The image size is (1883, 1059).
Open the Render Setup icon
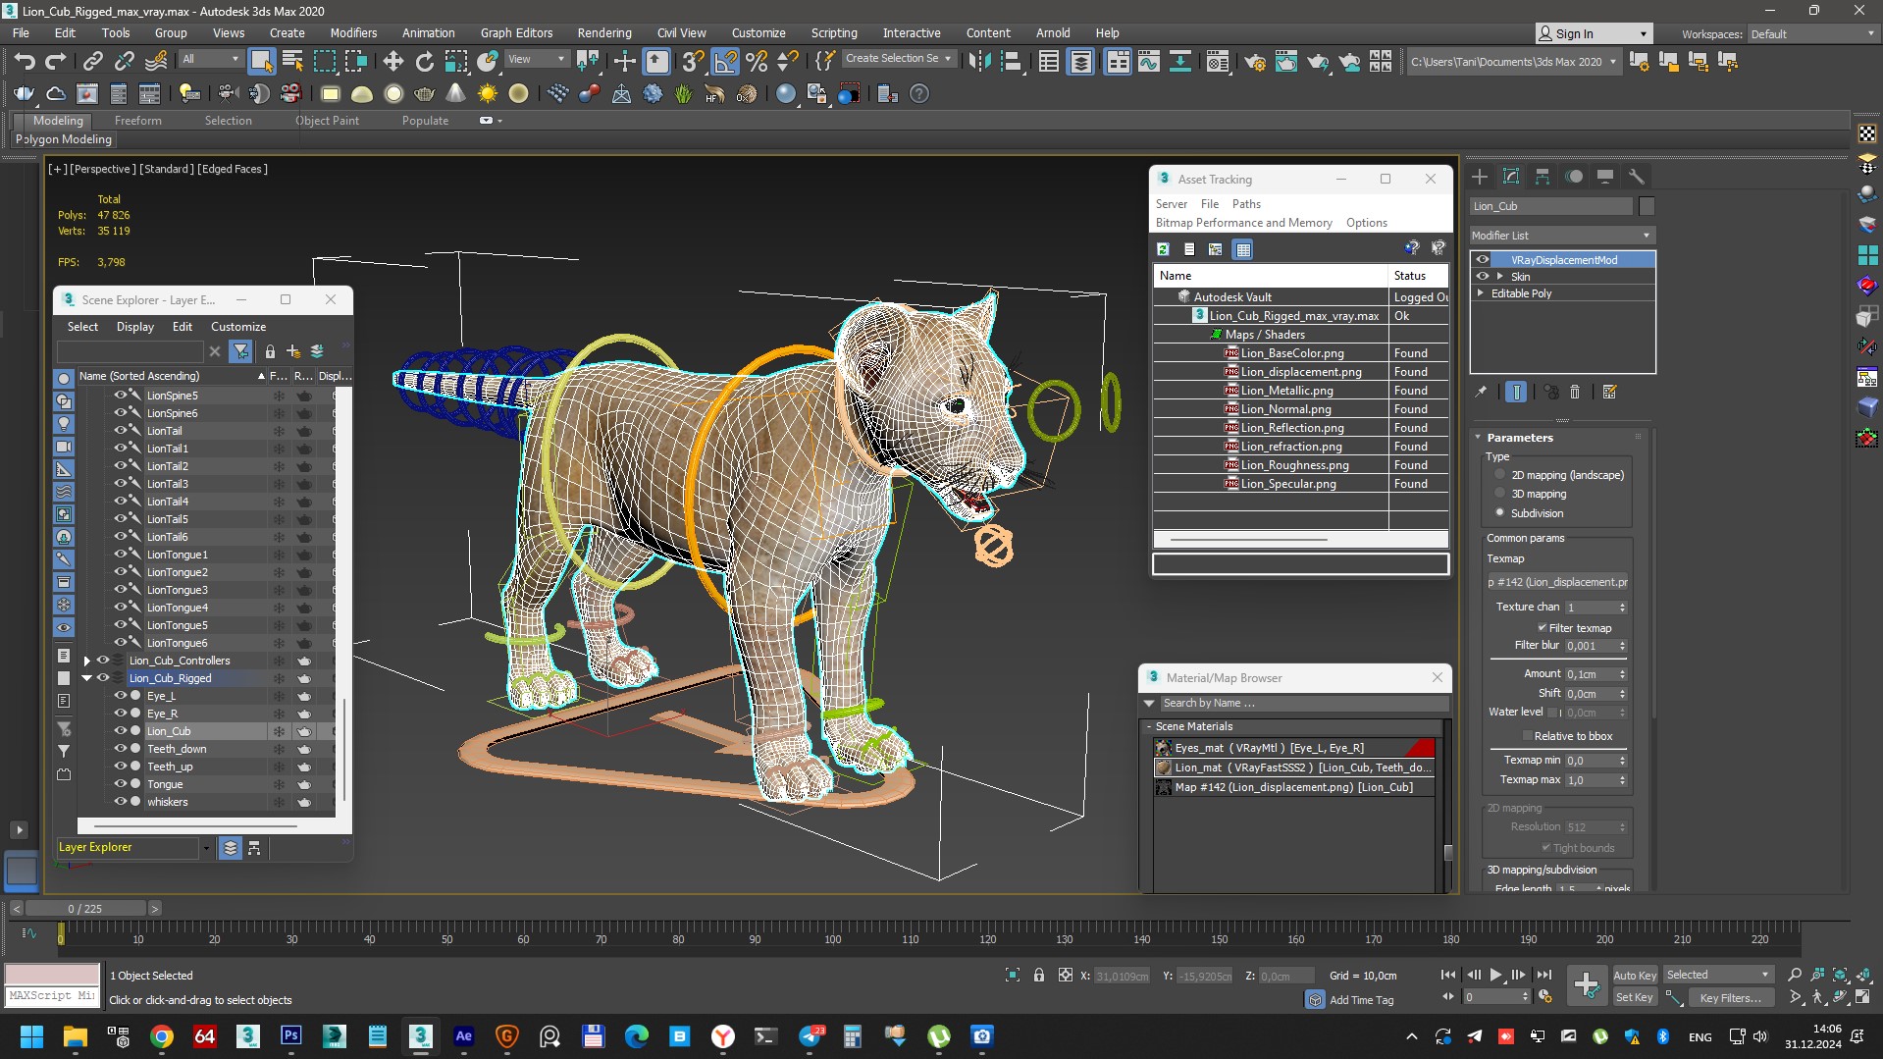pos(1255,62)
